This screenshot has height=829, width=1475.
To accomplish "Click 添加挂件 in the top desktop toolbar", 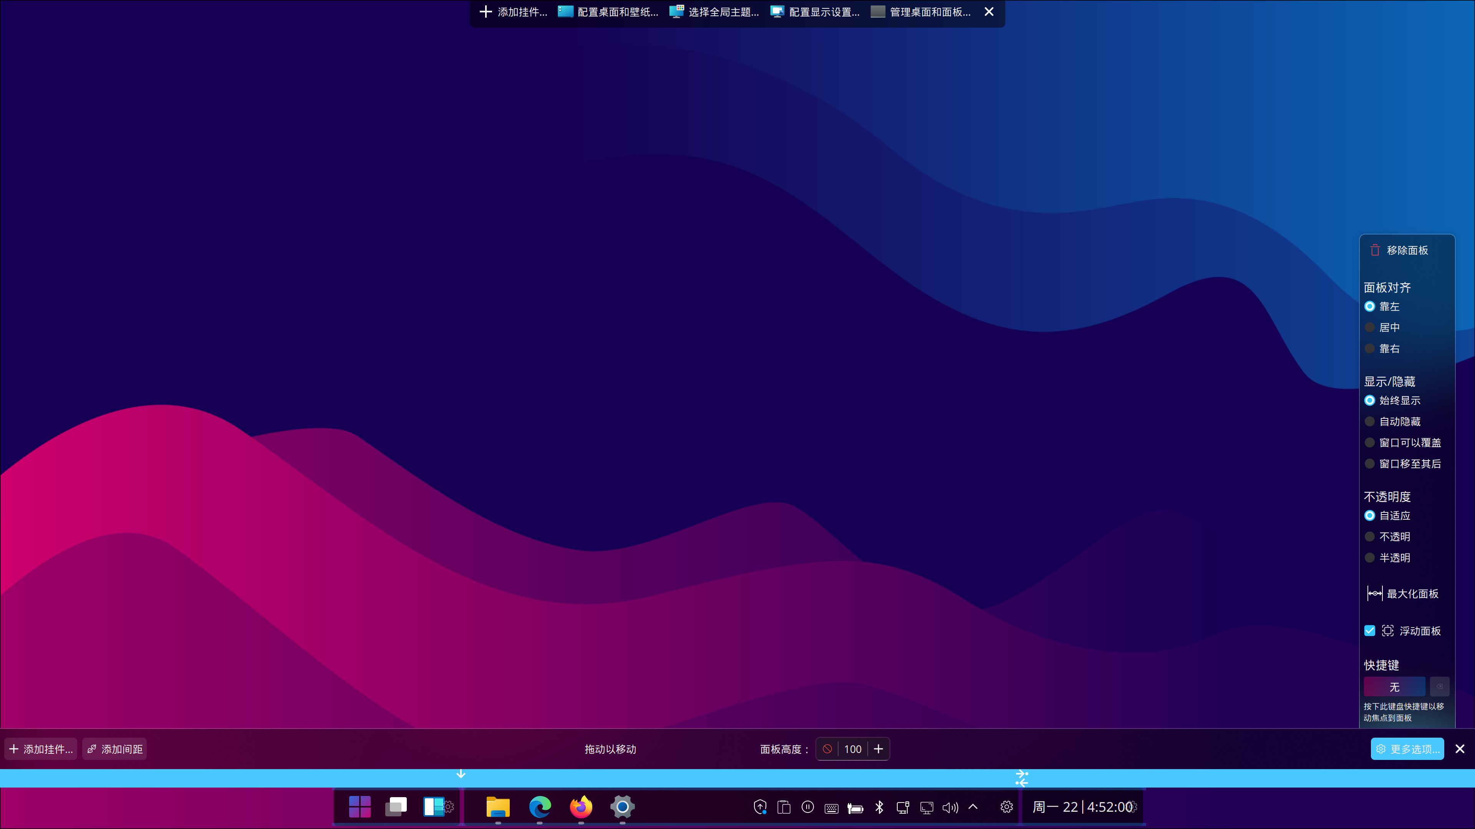I will tap(513, 12).
